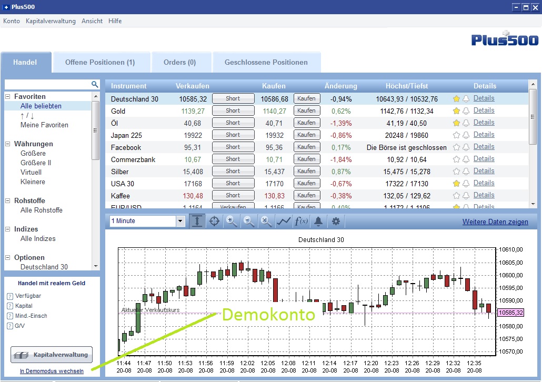Screen dimensions: 542x382
Task: Reset chart zoom with the X magnifier icon
Action: coord(266,221)
